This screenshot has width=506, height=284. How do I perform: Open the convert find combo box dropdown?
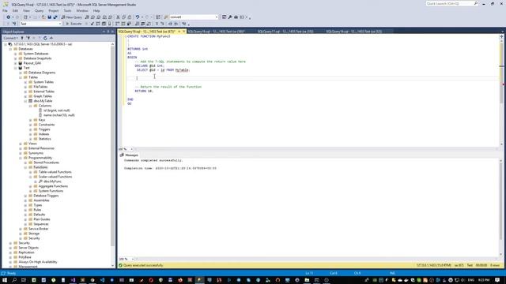click(x=217, y=17)
